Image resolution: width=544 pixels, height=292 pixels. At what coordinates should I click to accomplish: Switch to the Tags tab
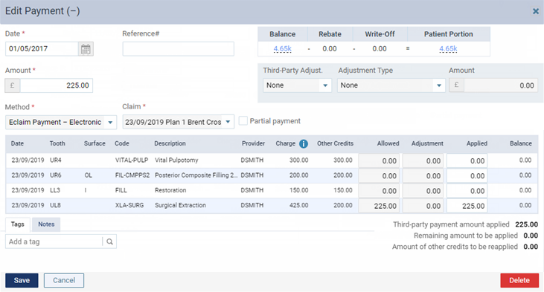coord(18,224)
